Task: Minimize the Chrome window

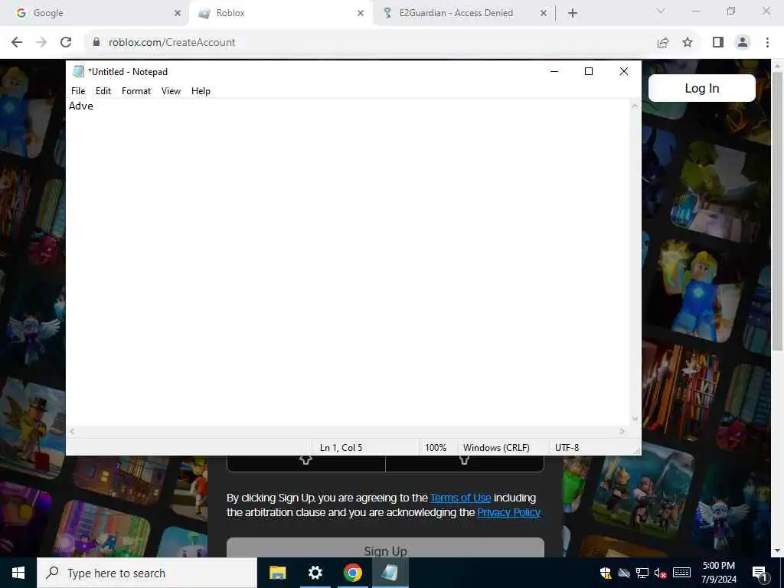Action: point(695,11)
